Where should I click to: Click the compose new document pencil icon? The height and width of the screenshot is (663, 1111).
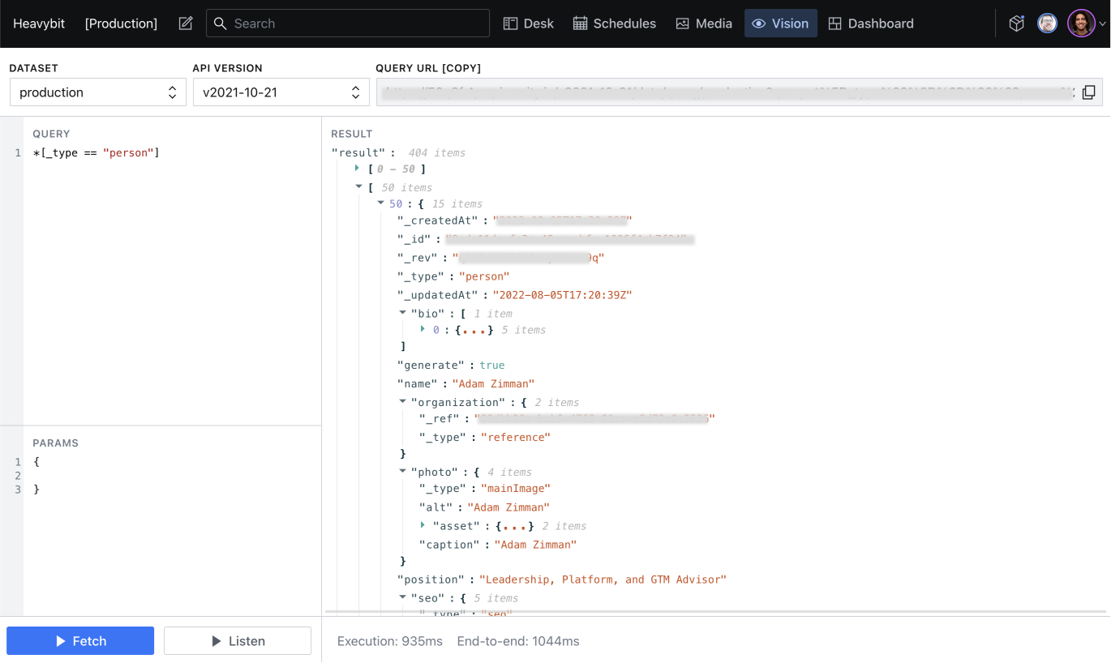click(186, 24)
